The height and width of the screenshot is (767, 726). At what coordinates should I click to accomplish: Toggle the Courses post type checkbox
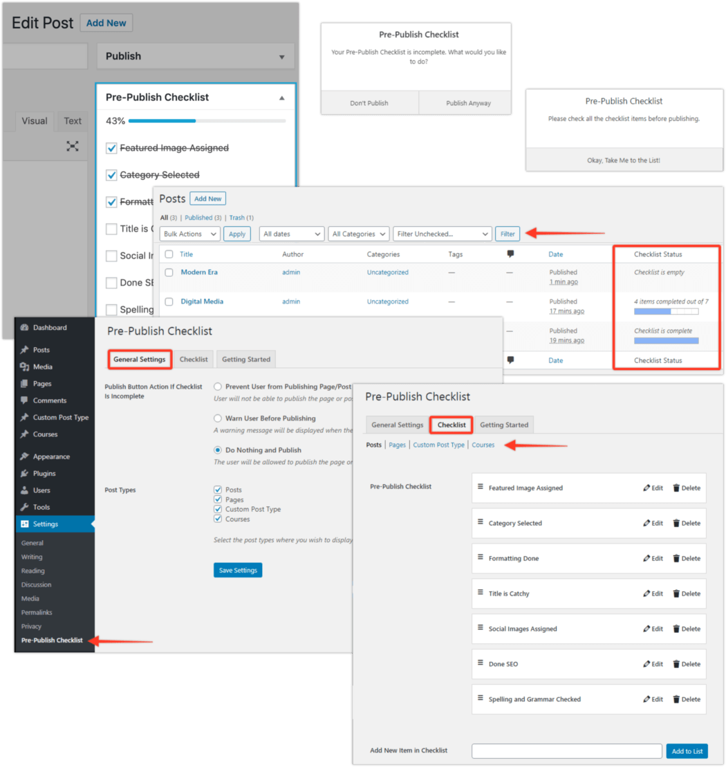pos(218,519)
